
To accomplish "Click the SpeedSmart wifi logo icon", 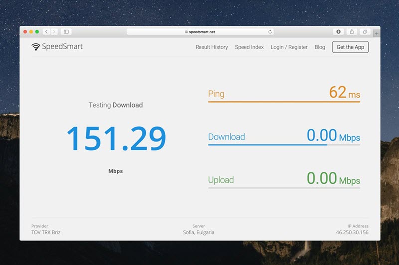I will point(36,47).
